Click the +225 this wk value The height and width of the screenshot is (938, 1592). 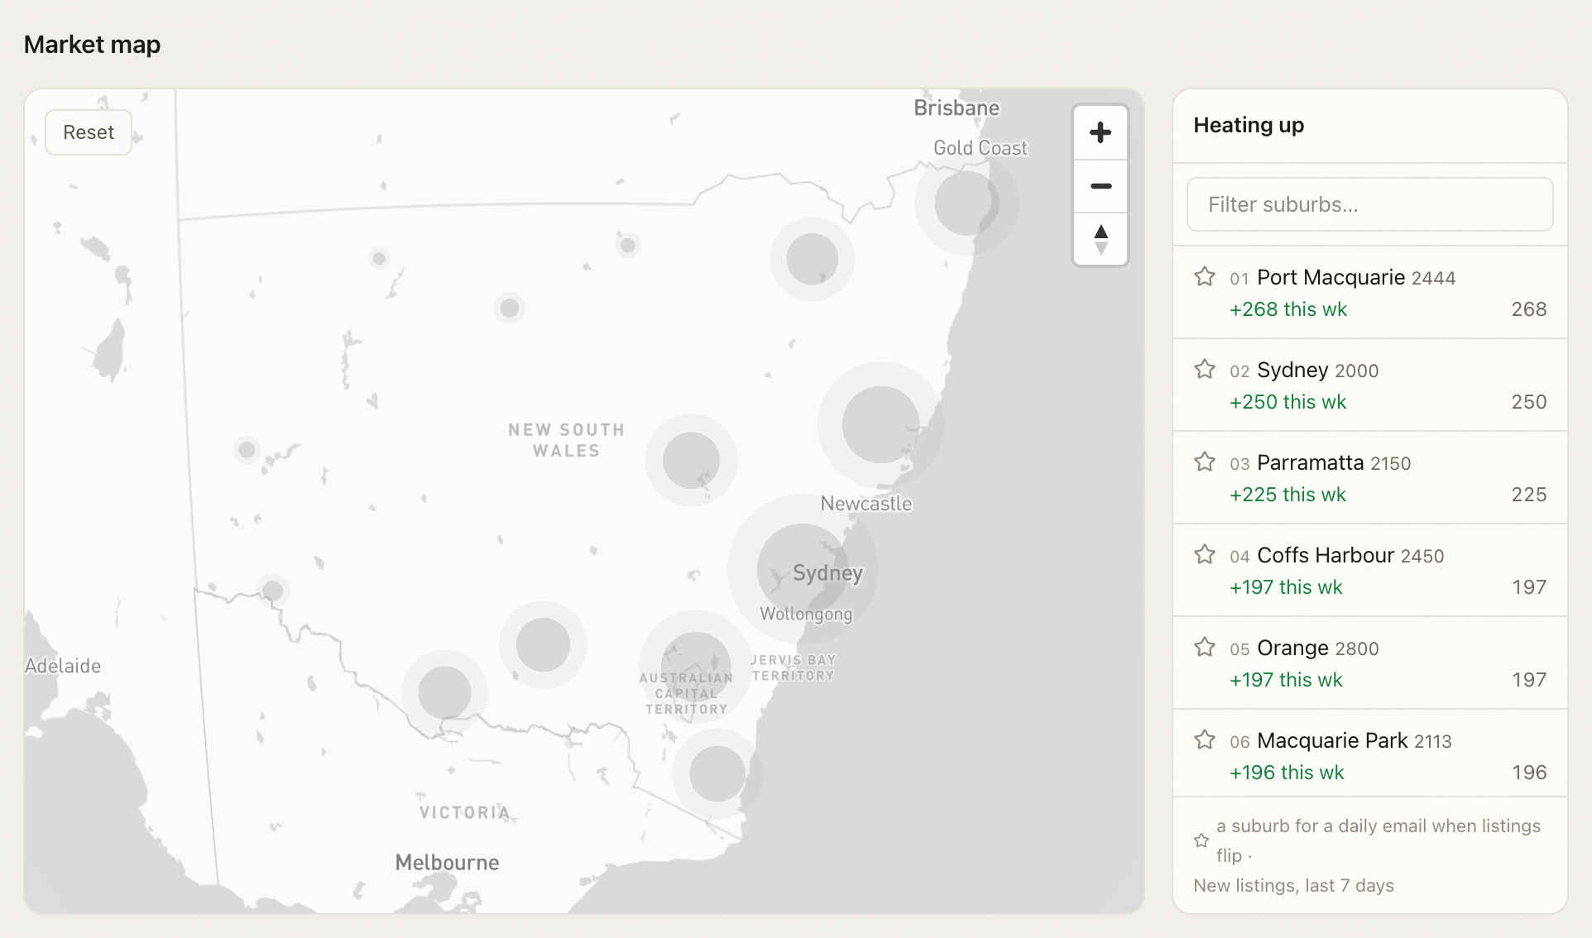point(1288,495)
